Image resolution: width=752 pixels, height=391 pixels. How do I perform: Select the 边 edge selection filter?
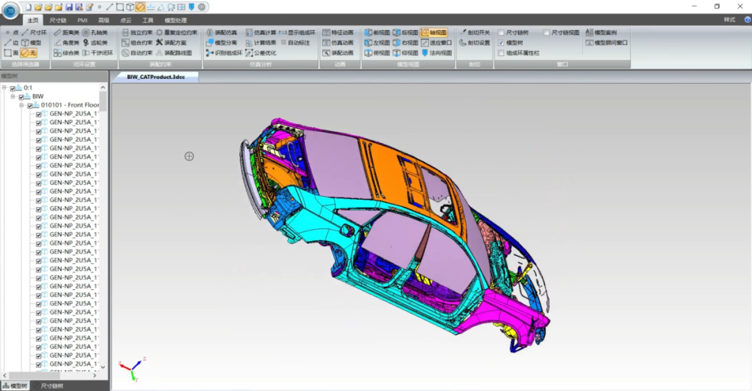12,43
